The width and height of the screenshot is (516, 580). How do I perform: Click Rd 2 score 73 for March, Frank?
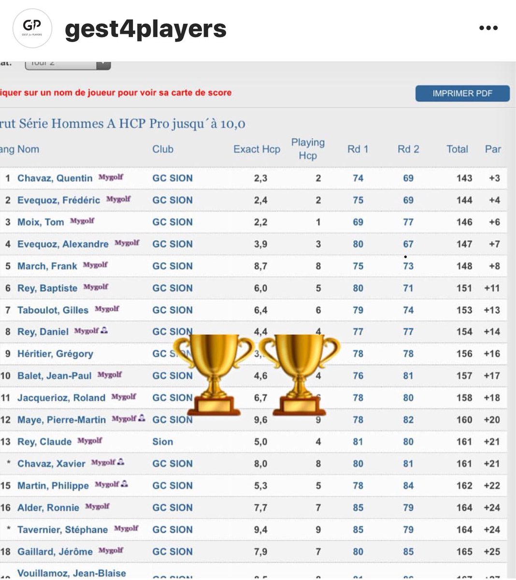(408, 266)
